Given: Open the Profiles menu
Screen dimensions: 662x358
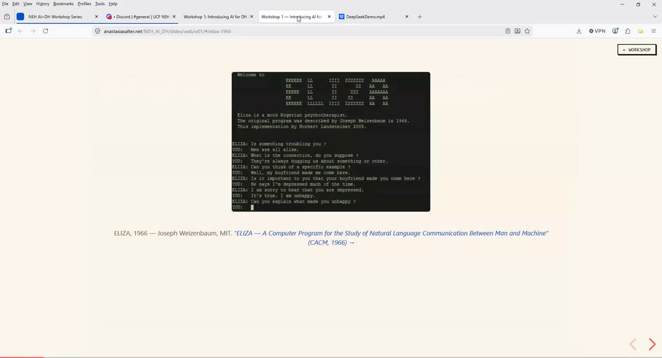Looking at the screenshot, I should tap(84, 4).
